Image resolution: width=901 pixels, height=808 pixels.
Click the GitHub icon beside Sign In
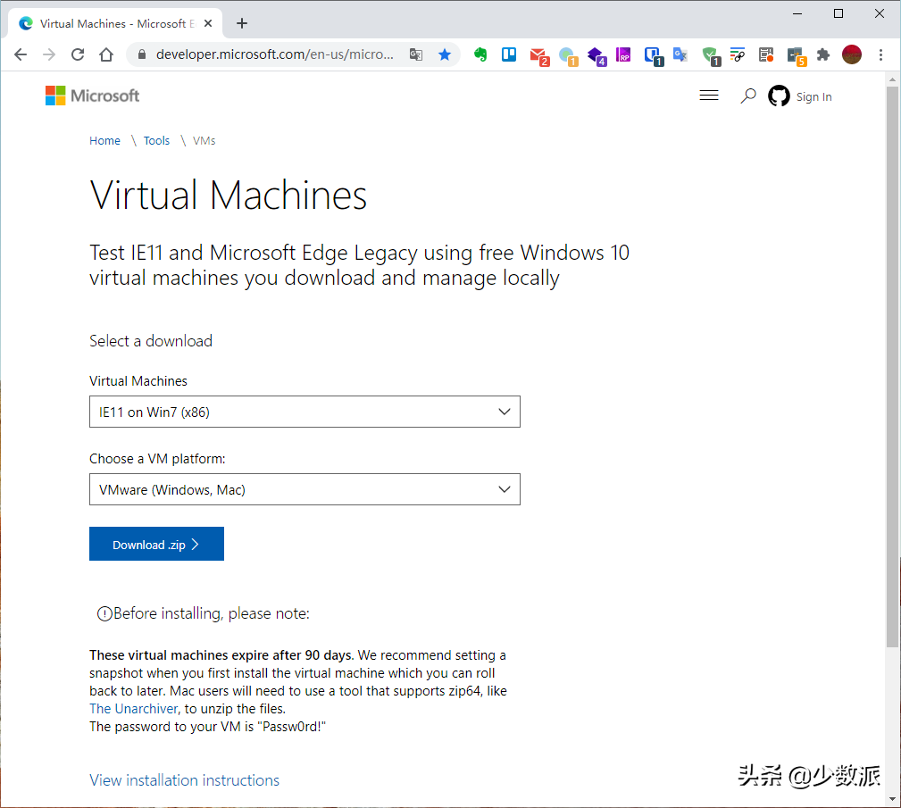click(x=779, y=96)
